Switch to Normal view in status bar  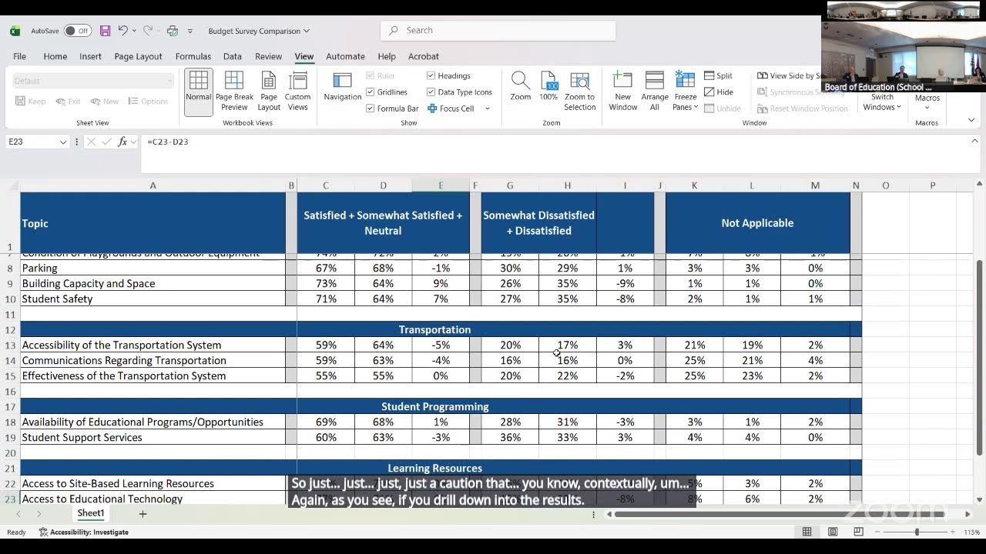tap(807, 532)
